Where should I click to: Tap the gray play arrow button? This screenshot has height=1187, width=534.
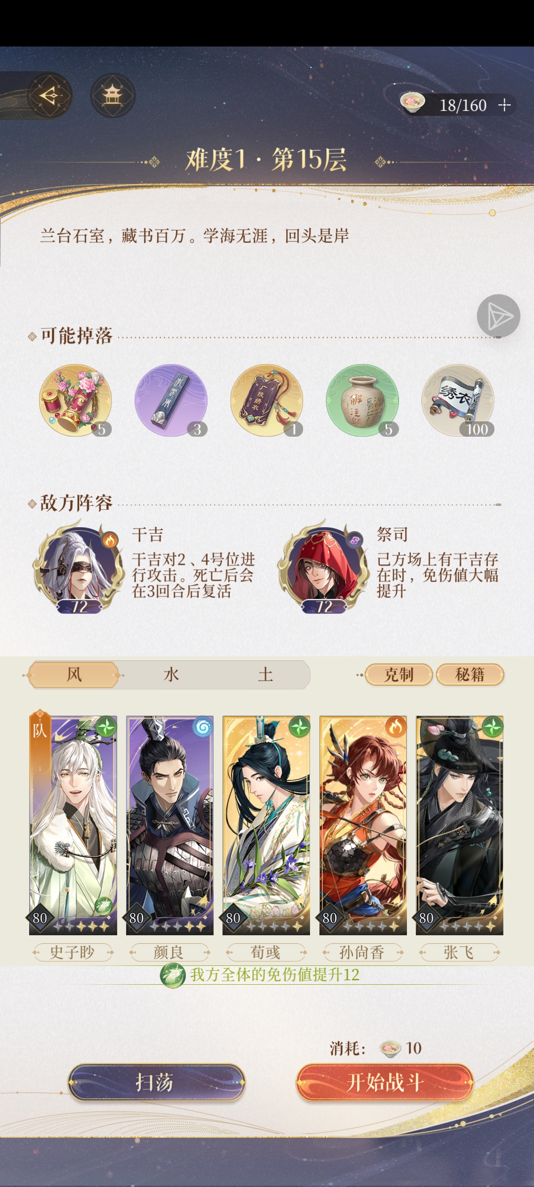pyautogui.click(x=498, y=316)
